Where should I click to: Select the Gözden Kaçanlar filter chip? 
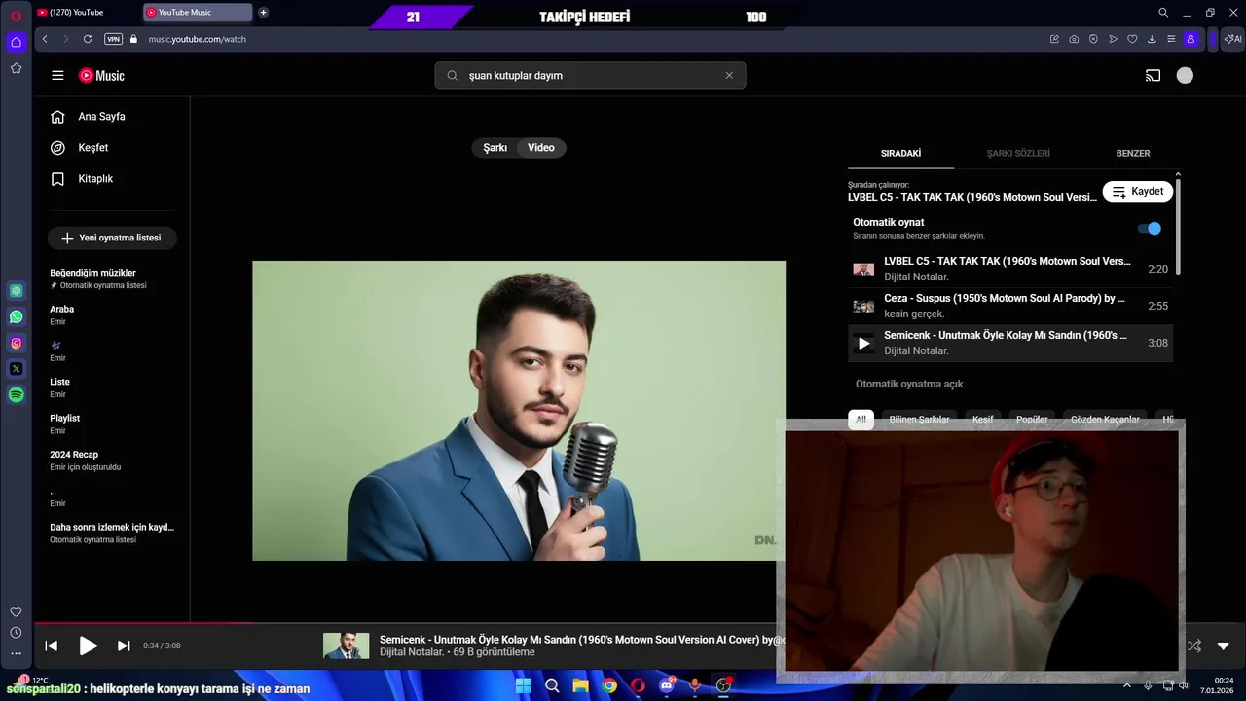pos(1105,420)
